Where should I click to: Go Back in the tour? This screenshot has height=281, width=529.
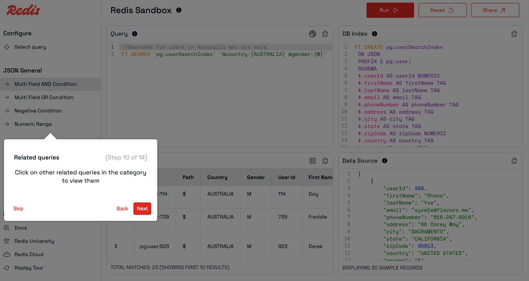pos(122,209)
